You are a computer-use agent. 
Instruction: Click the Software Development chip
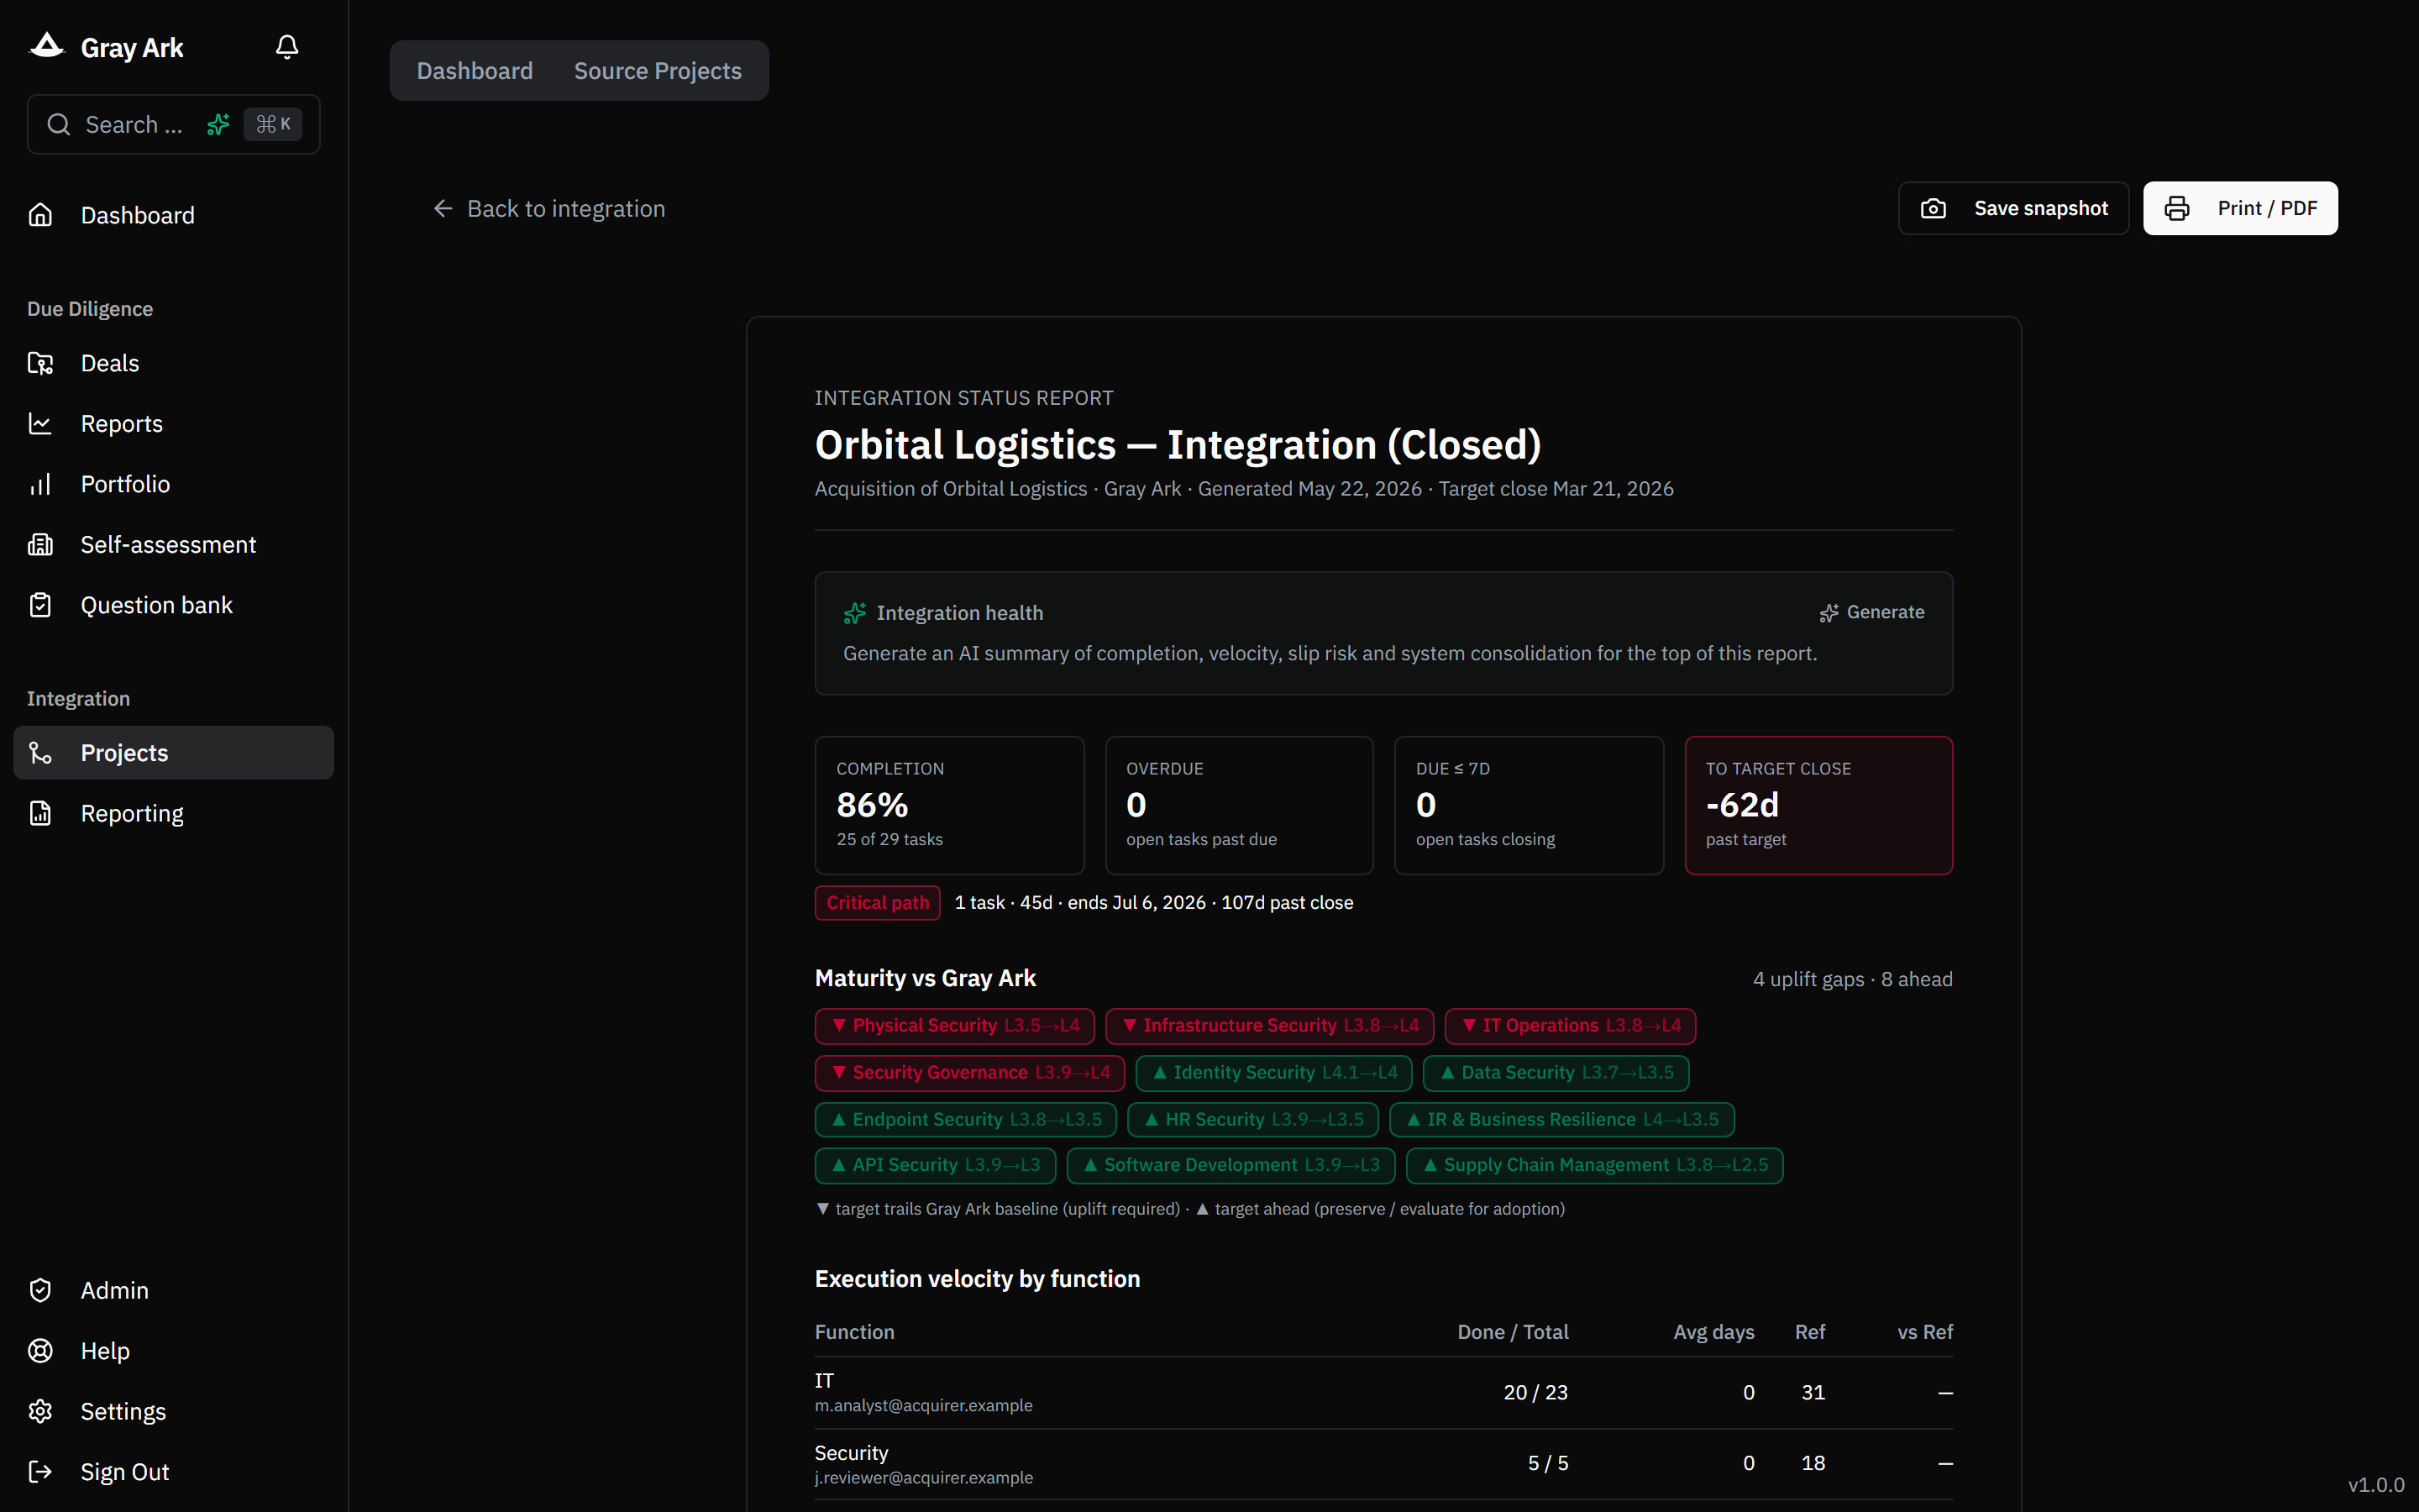1230,1165
